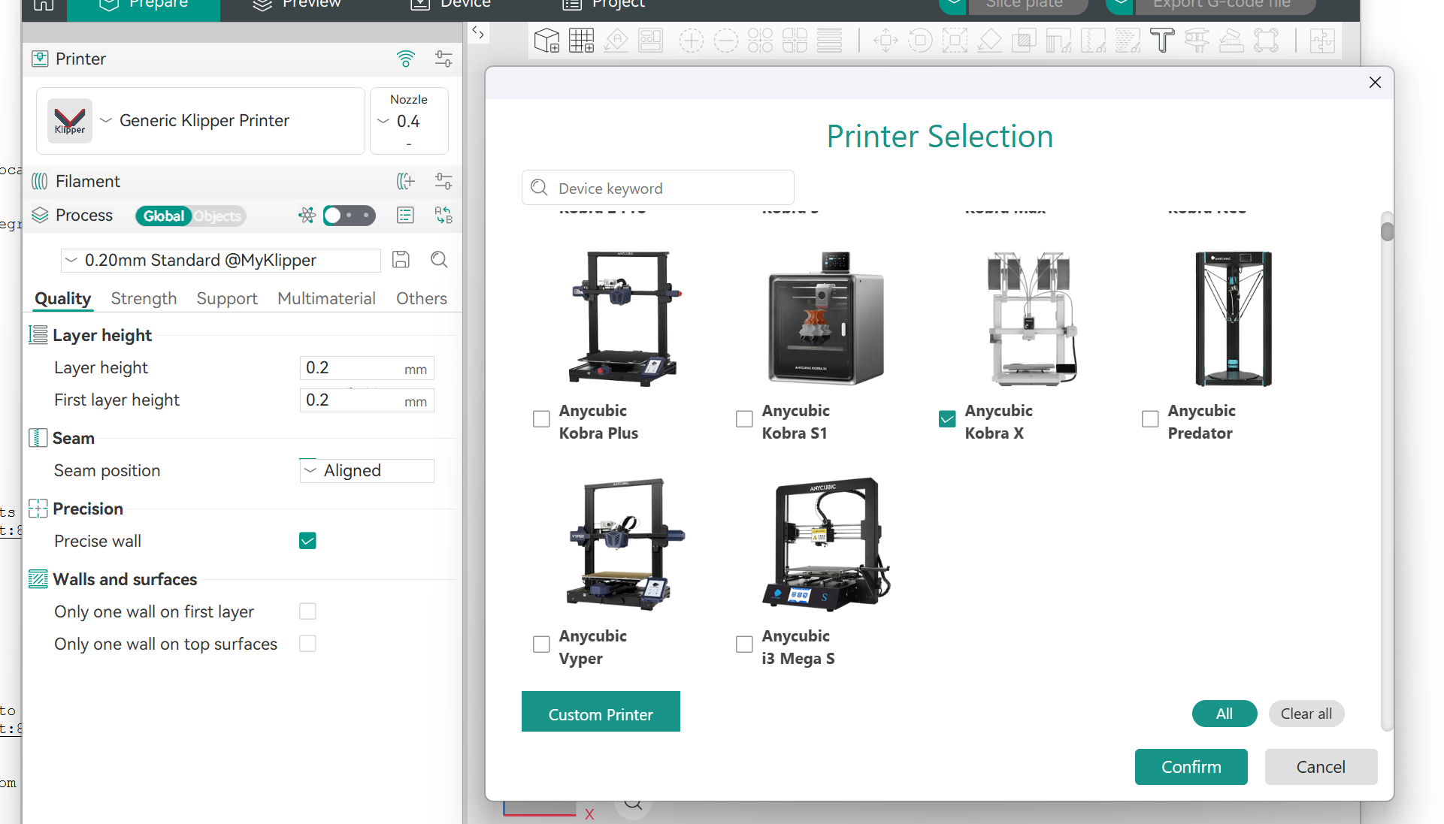The width and height of the screenshot is (1444, 824).
Task: Check the Anycubic Kobra Plus checkbox
Action: (x=541, y=419)
